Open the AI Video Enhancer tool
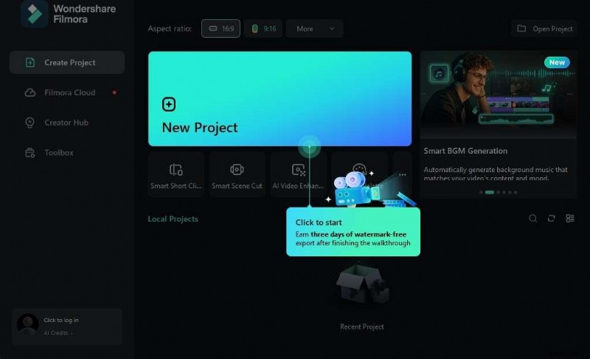Image resolution: width=590 pixels, height=359 pixels. 298,175
